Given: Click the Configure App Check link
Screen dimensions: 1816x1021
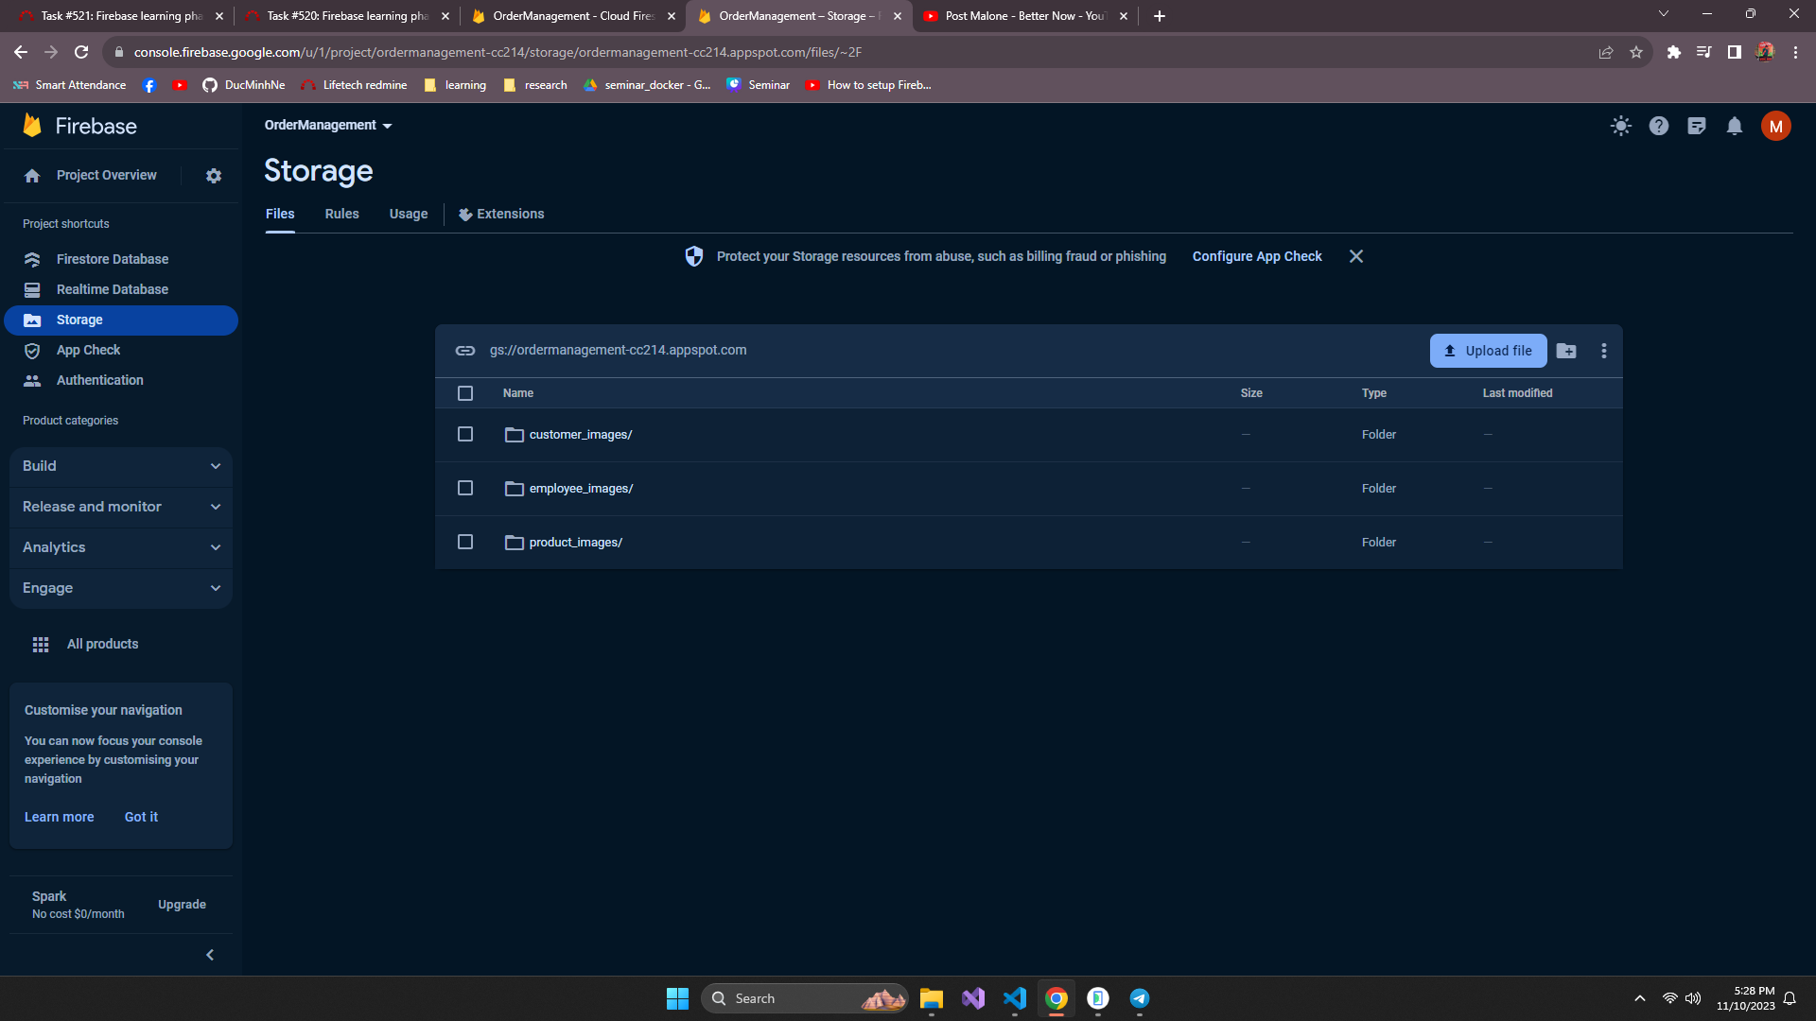Looking at the screenshot, I should 1257,256.
